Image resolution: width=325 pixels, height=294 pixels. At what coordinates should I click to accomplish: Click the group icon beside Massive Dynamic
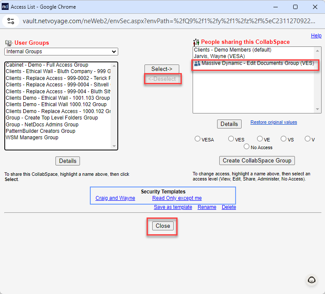[197, 64]
